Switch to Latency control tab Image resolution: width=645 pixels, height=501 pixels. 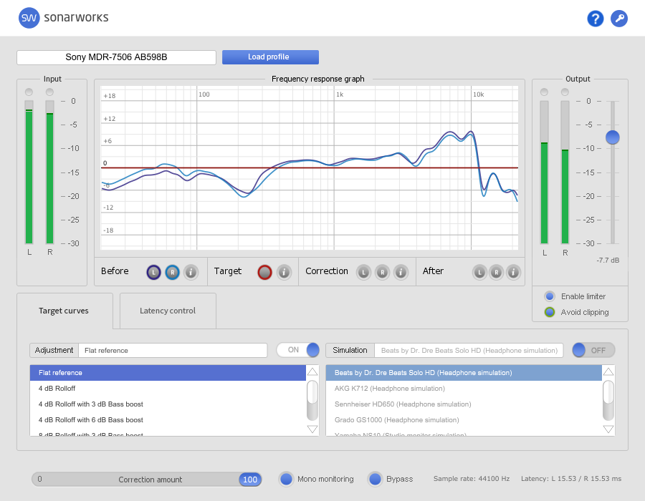(168, 311)
